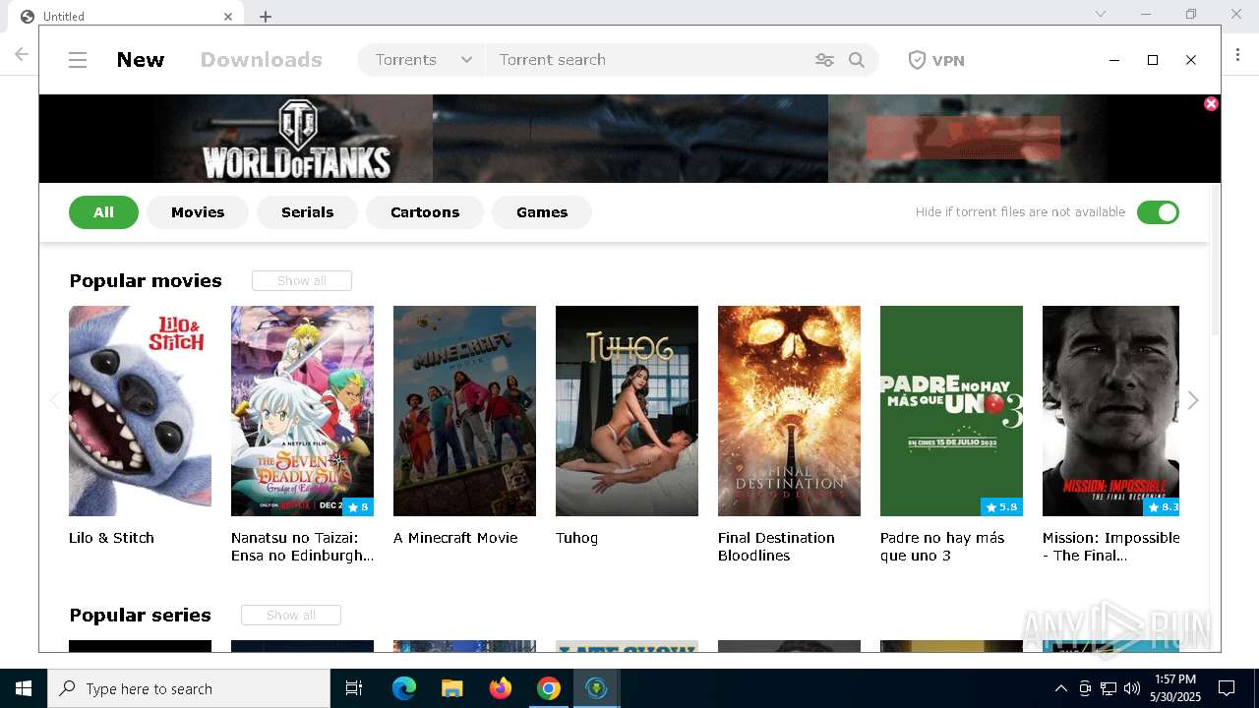
Task: Switch to the Downloads tab
Action: [x=262, y=60]
